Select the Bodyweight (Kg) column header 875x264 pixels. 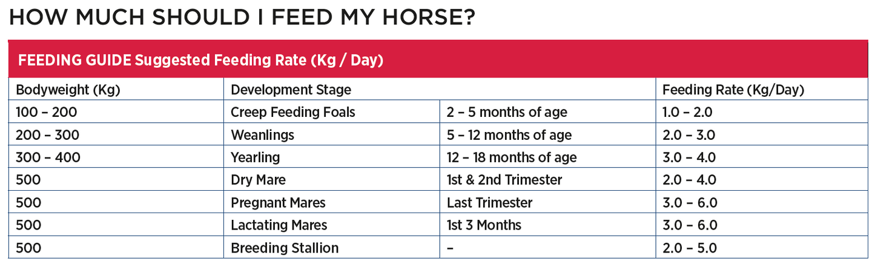[x=68, y=90]
